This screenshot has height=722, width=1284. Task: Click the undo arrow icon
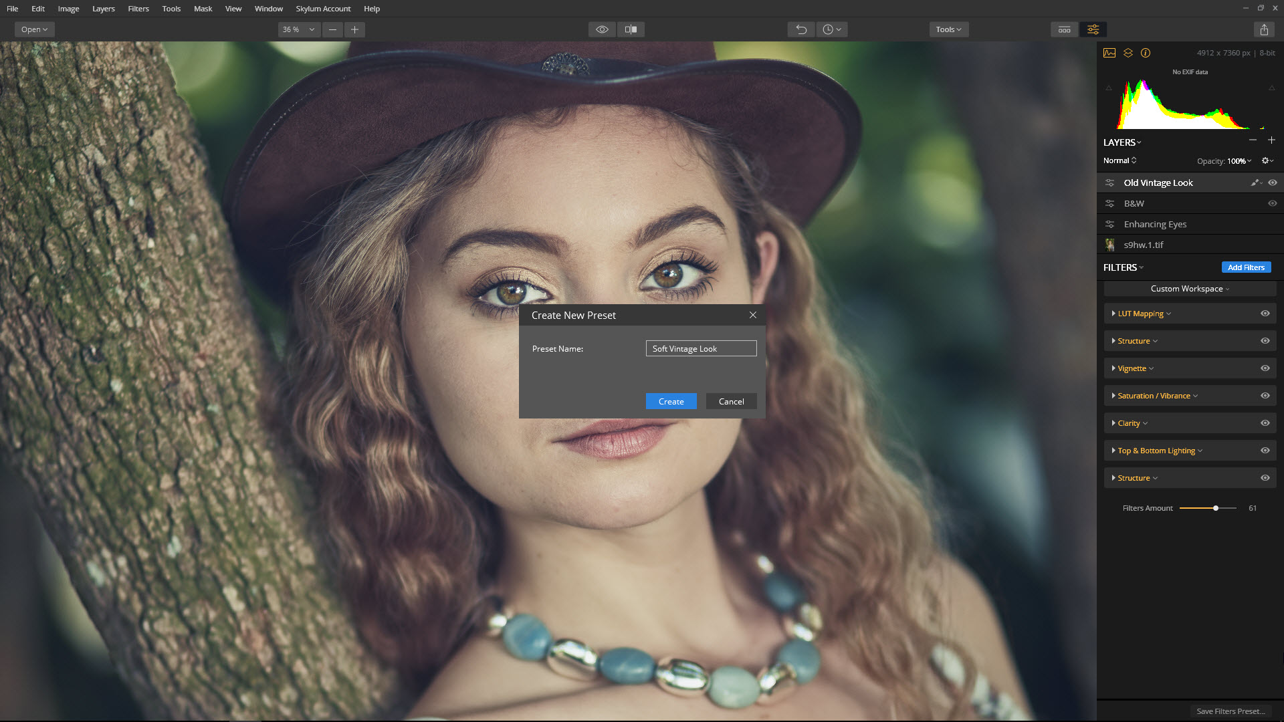tap(800, 29)
